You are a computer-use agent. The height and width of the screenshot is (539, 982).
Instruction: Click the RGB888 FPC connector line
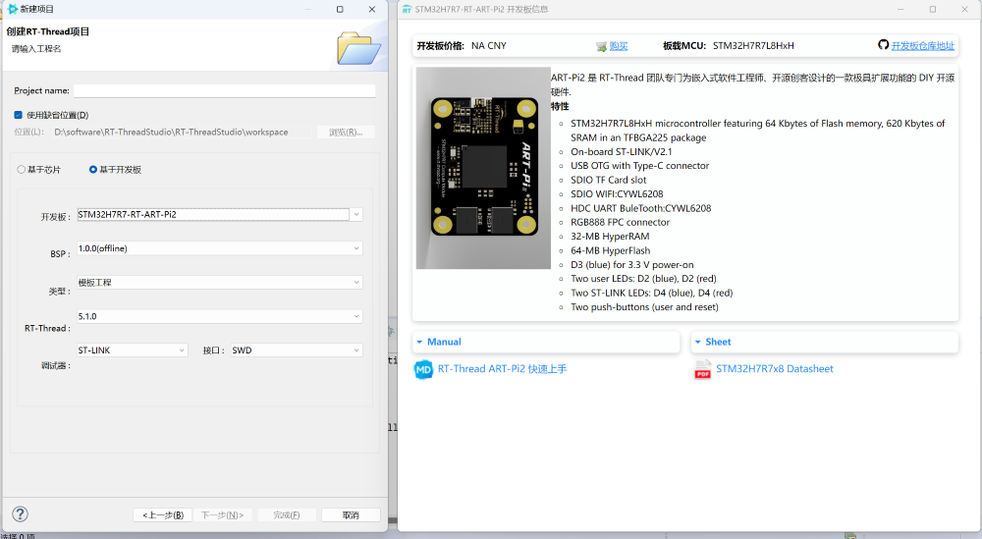620,222
